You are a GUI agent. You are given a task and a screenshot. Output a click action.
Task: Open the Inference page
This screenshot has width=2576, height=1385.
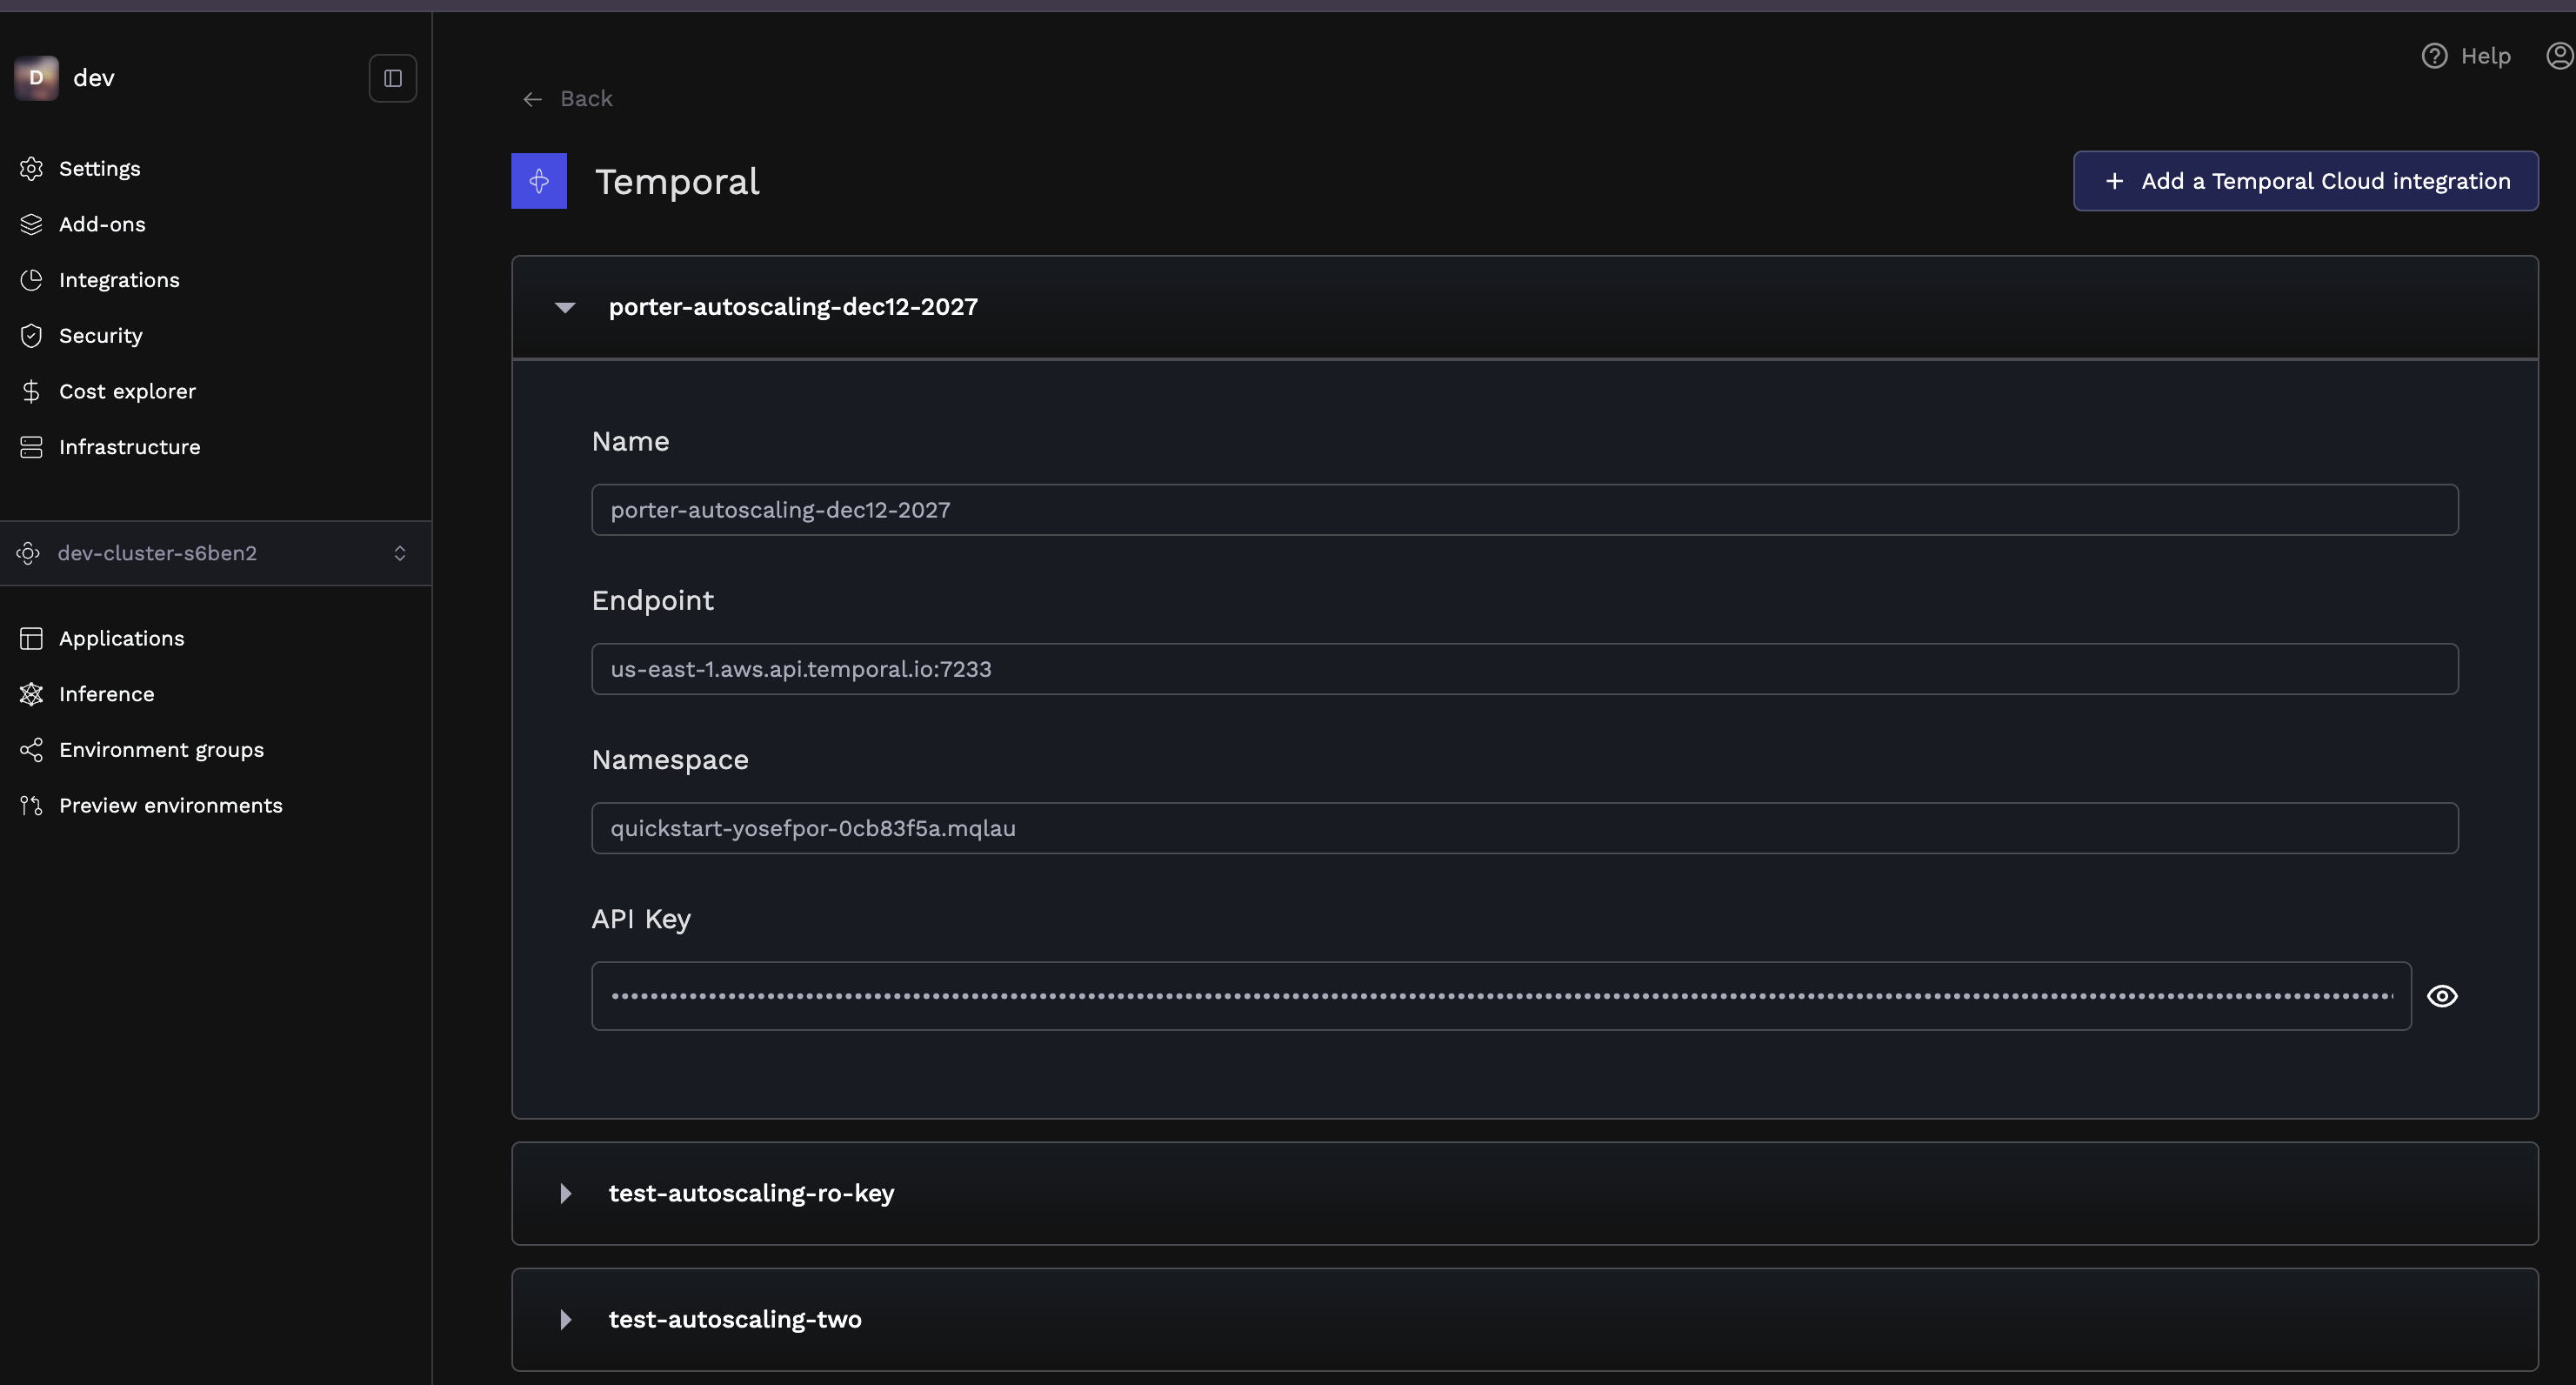click(x=106, y=693)
